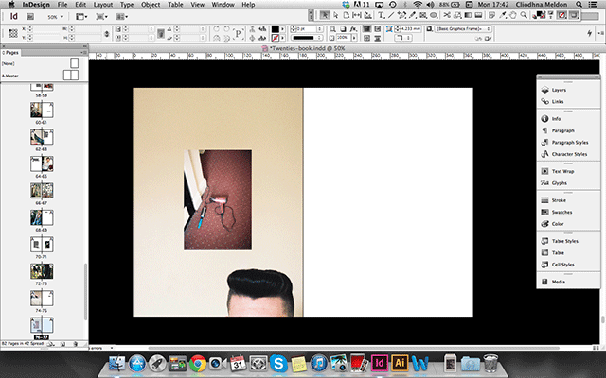This screenshot has height=378, width=606.
Task: Click the drop shadow icon
Action: 343,29
